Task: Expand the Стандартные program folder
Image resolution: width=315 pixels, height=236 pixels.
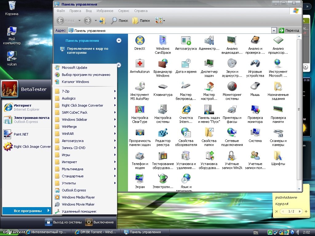Action: [85, 176]
